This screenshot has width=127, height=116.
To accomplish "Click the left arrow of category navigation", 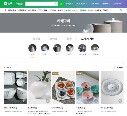I will 2,10.
